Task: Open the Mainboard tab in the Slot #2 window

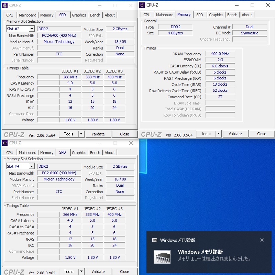Action: pyautogui.click(x=27, y=15)
